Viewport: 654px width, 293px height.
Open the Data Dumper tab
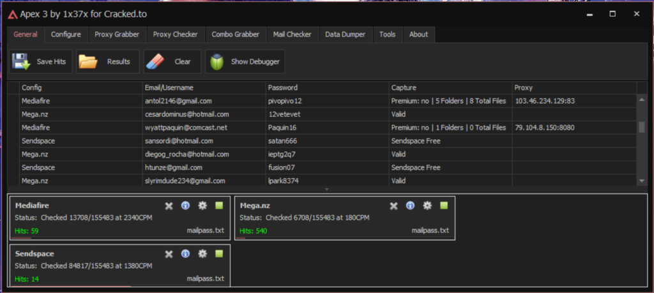pos(346,34)
